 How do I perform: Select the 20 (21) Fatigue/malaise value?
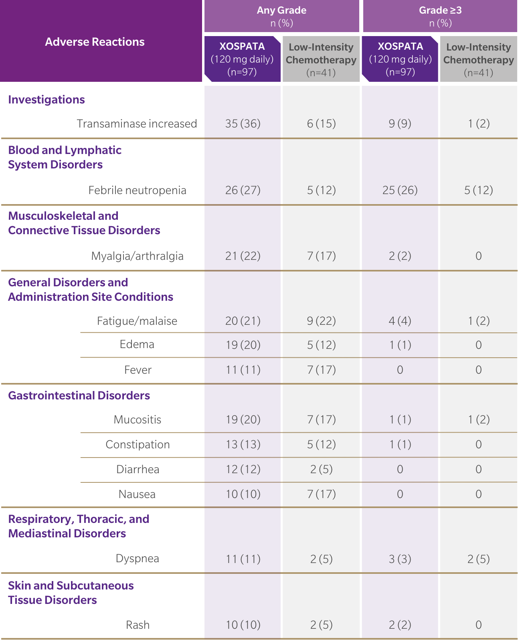243,321
